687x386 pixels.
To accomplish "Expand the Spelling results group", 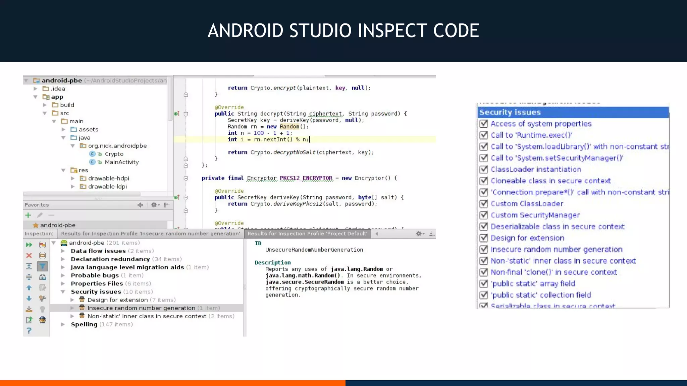I will pyautogui.click(x=63, y=324).
